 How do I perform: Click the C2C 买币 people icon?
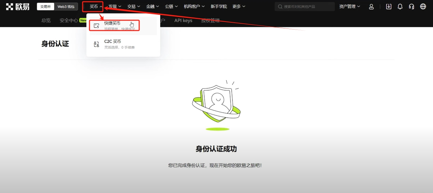click(96, 44)
